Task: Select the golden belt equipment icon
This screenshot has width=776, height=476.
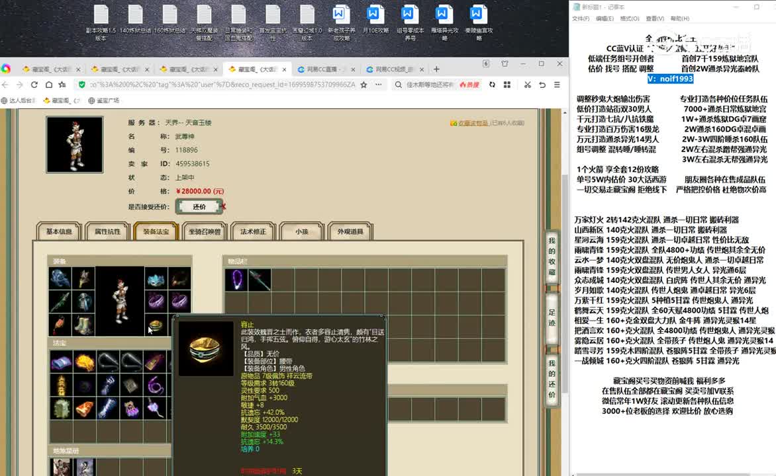Action: coord(156,325)
